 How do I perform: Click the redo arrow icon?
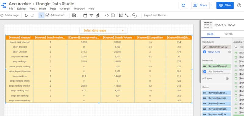tap(32, 15)
